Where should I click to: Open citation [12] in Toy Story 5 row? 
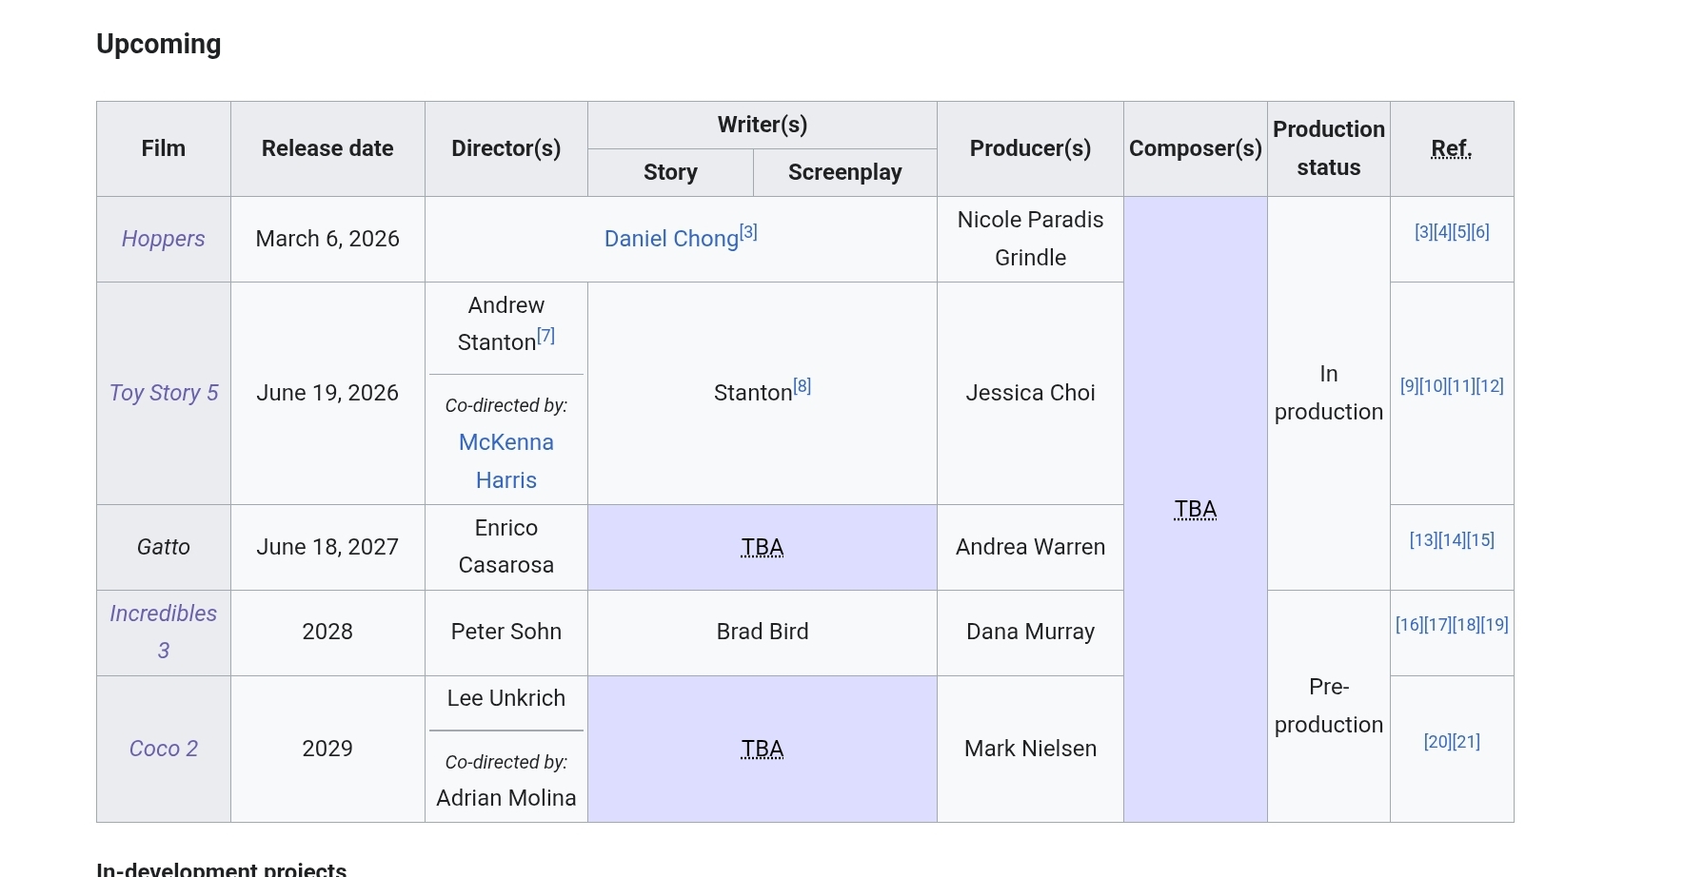tap(1490, 385)
